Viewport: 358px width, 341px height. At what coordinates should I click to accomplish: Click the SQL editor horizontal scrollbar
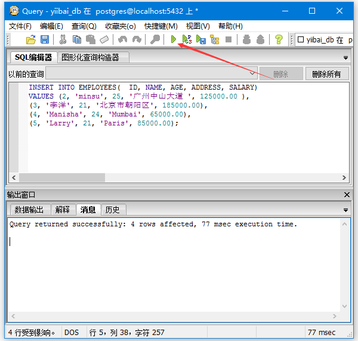179,178
